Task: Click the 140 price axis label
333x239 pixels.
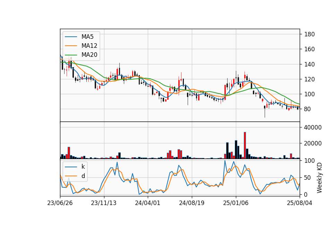Action: point(309,64)
